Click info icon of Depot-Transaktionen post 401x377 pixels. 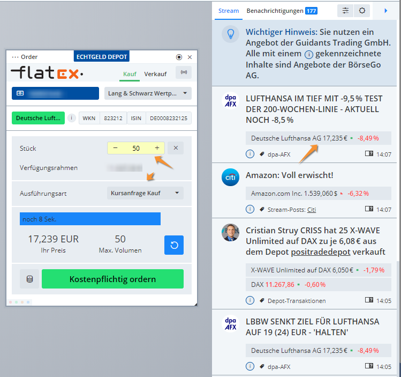pyautogui.click(x=250, y=300)
